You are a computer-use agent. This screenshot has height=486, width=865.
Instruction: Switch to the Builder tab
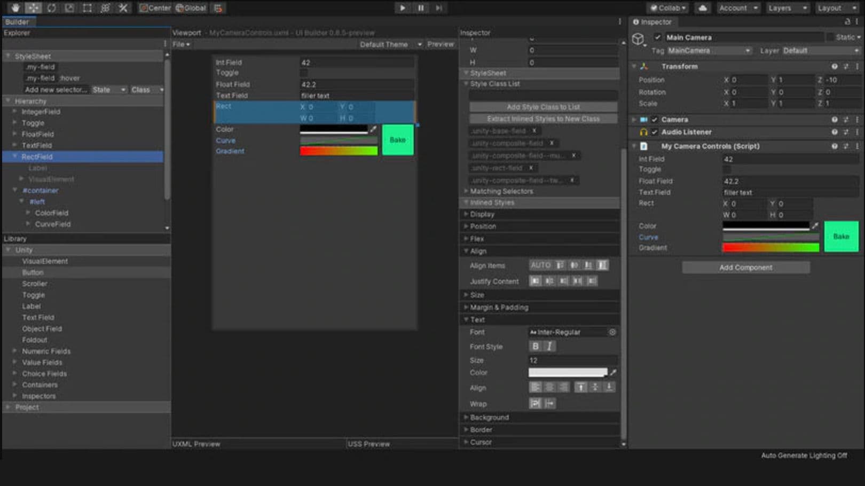[18, 22]
